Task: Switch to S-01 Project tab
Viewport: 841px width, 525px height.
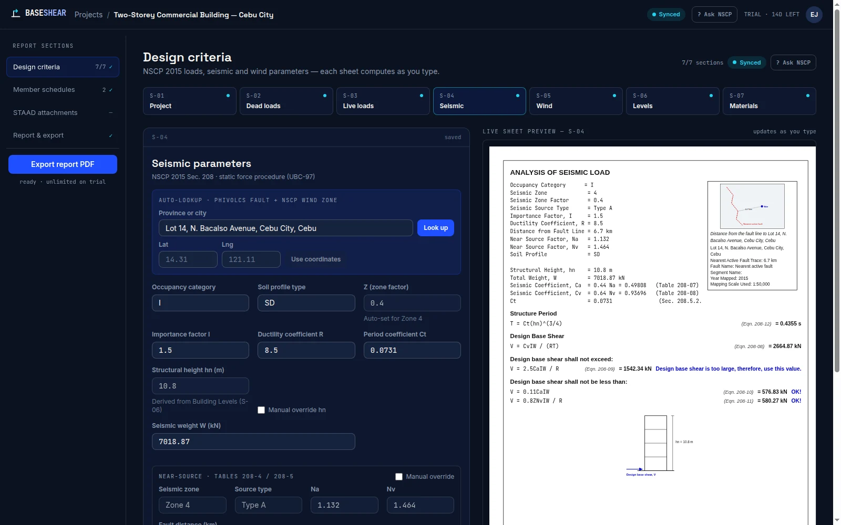Action: pos(189,101)
